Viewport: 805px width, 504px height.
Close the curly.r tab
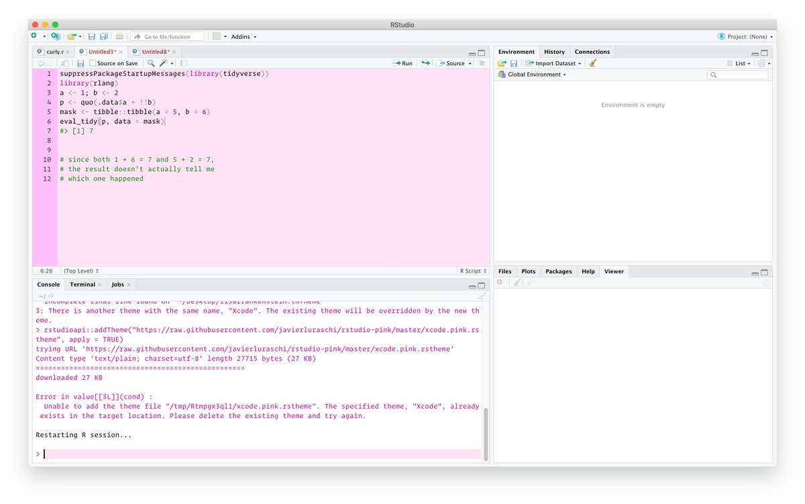click(67, 52)
